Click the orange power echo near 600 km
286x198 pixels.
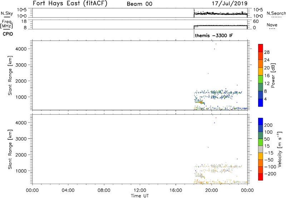tap(200, 102)
